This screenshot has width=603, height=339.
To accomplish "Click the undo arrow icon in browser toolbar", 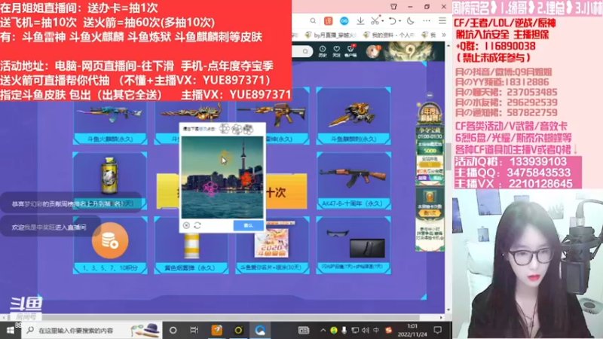I will pos(392,21).
